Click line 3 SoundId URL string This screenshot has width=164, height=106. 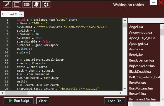tap(72, 27)
